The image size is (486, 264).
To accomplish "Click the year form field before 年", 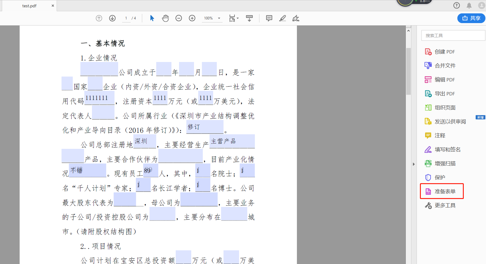I will [x=164, y=69].
